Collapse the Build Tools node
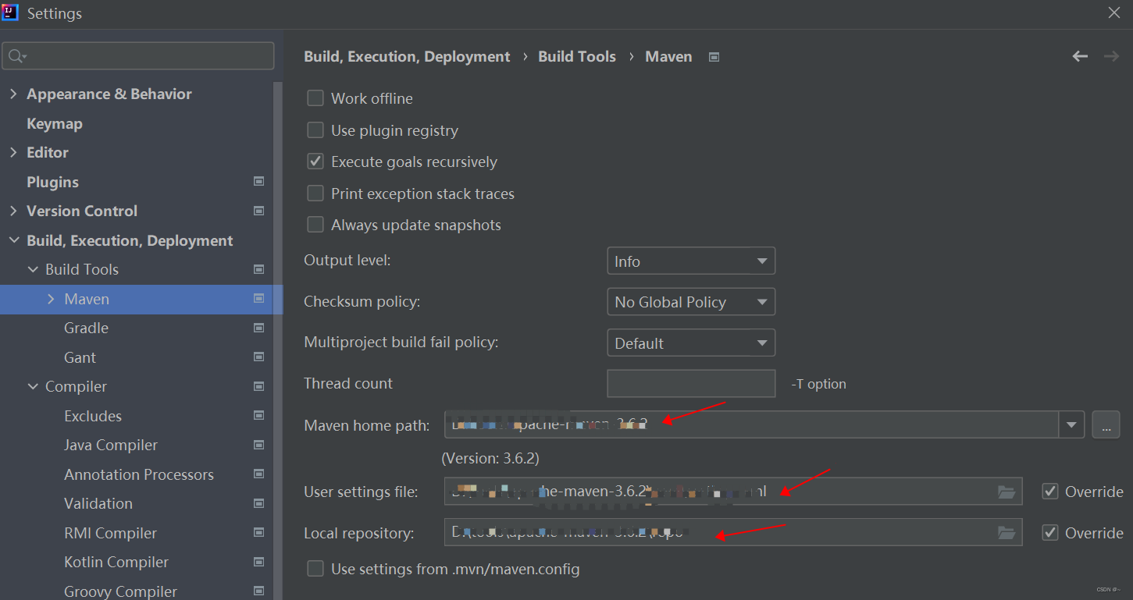Screen dimensions: 1133x600 tap(33, 269)
